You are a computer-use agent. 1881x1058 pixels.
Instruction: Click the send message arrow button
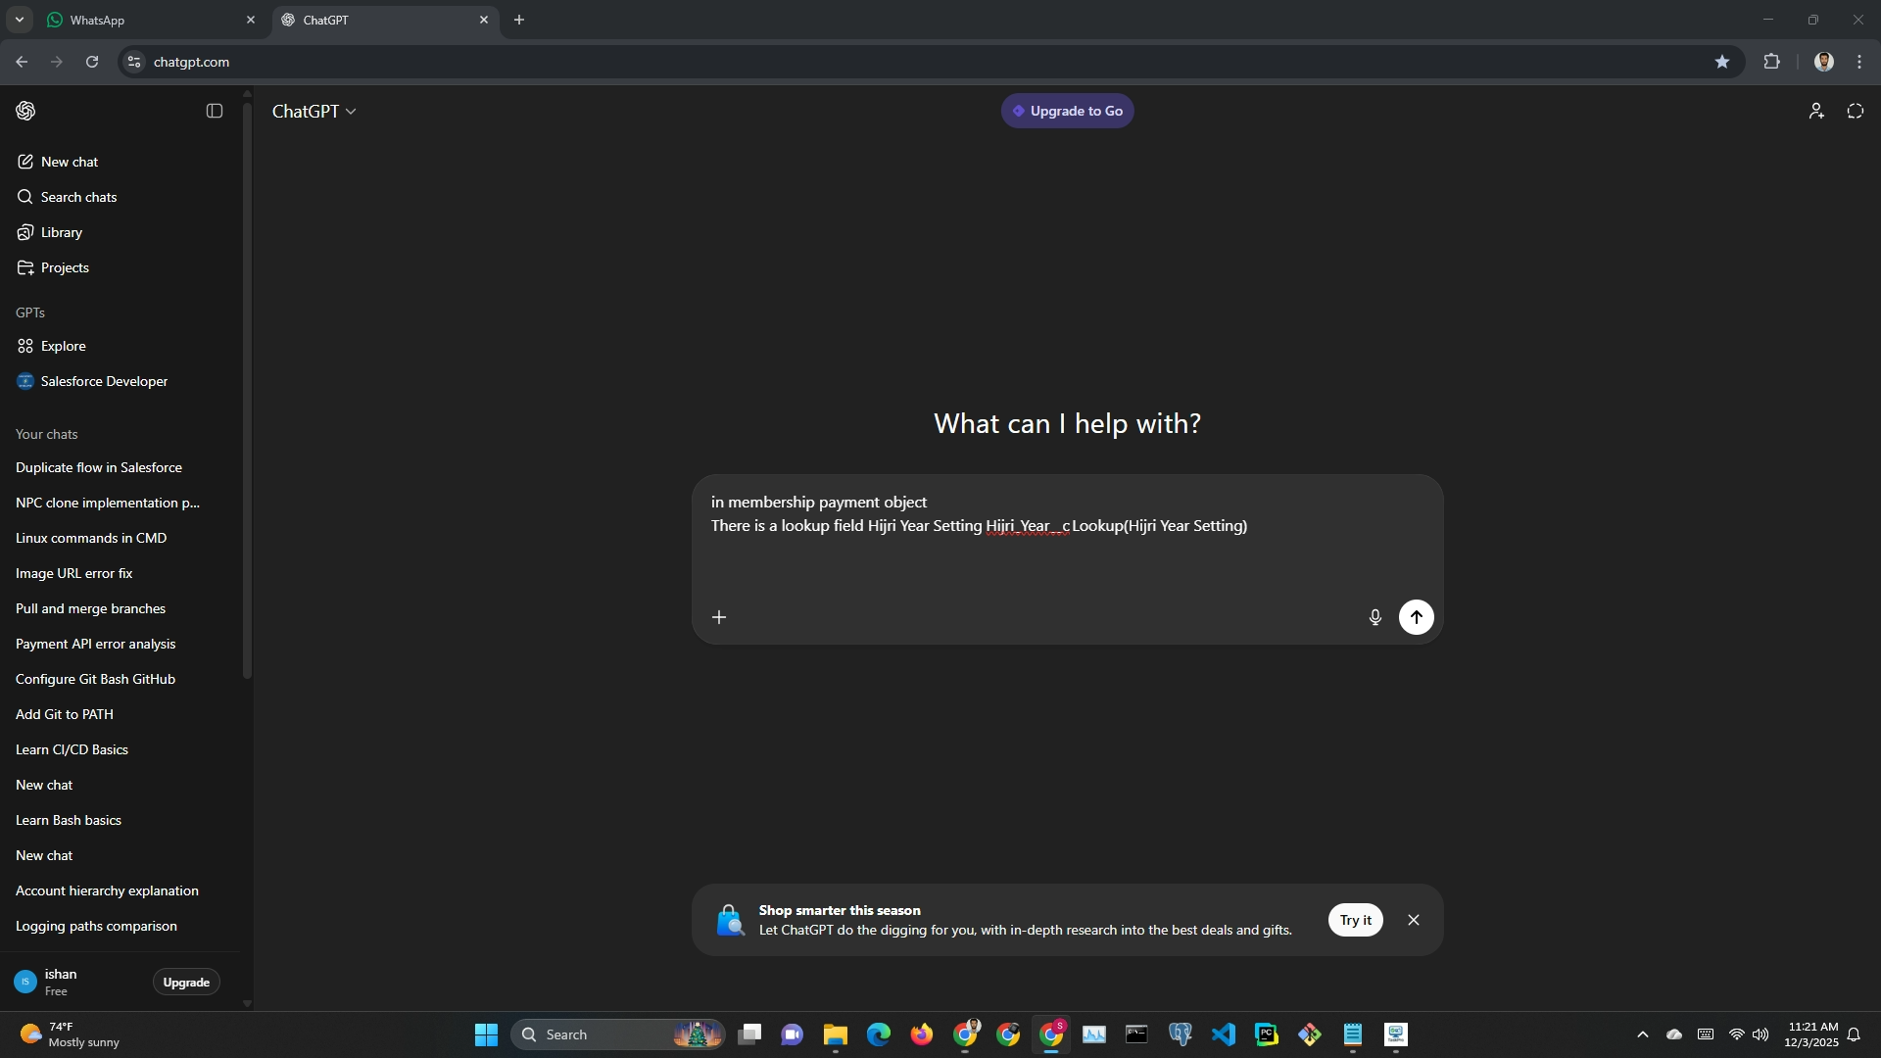(x=1416, y=617)
